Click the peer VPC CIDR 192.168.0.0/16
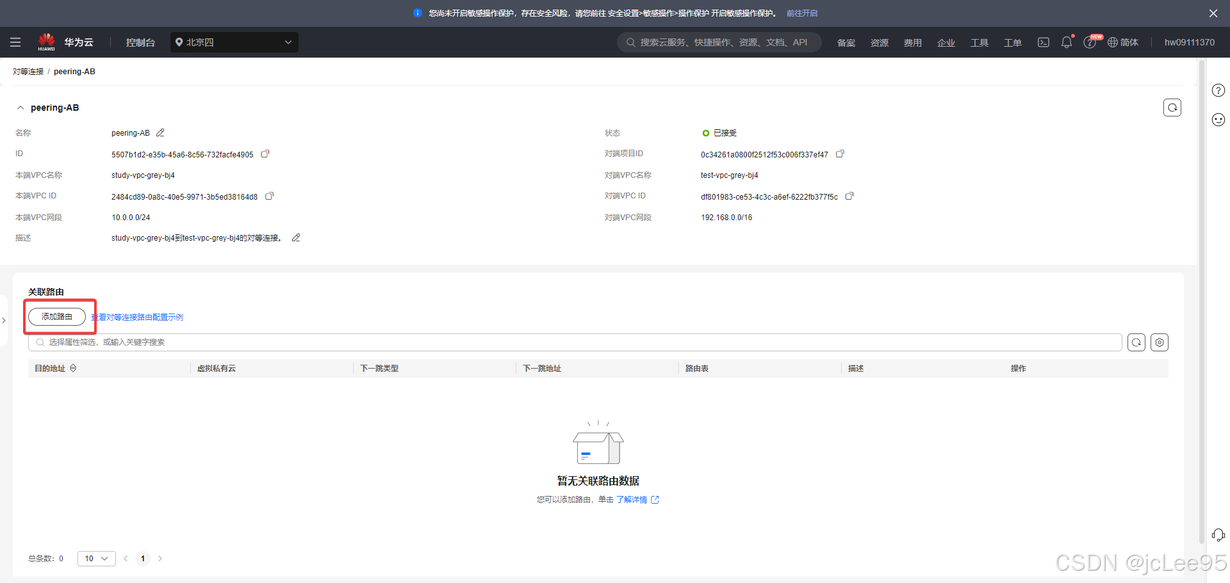The height and width of the screenshot is (583, 1230). click(x=726, y=218)
